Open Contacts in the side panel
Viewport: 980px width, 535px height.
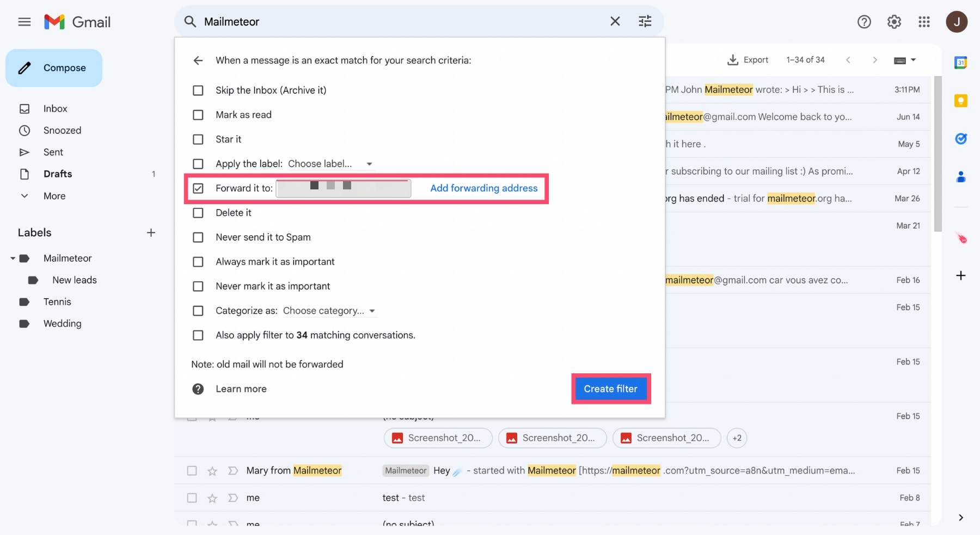pyautogui.click(x=961, y=177)
